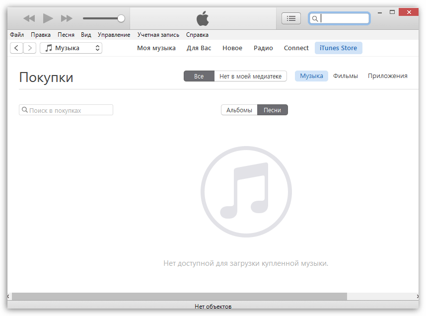Click the Нет объектов status bar text

pyautogui.click(x=213, y=307)
